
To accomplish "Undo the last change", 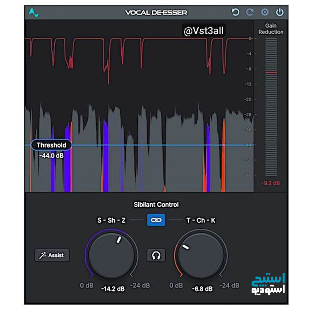I will [x=235, y=12].
